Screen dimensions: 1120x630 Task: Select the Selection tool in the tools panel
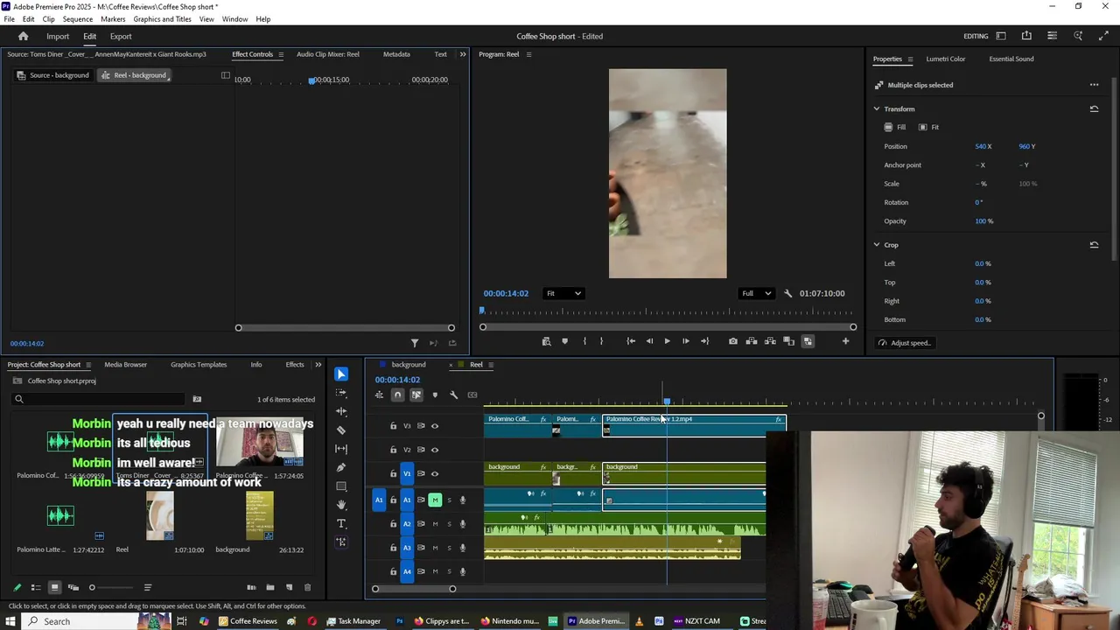pyautogui.click(x=341, y=374)
